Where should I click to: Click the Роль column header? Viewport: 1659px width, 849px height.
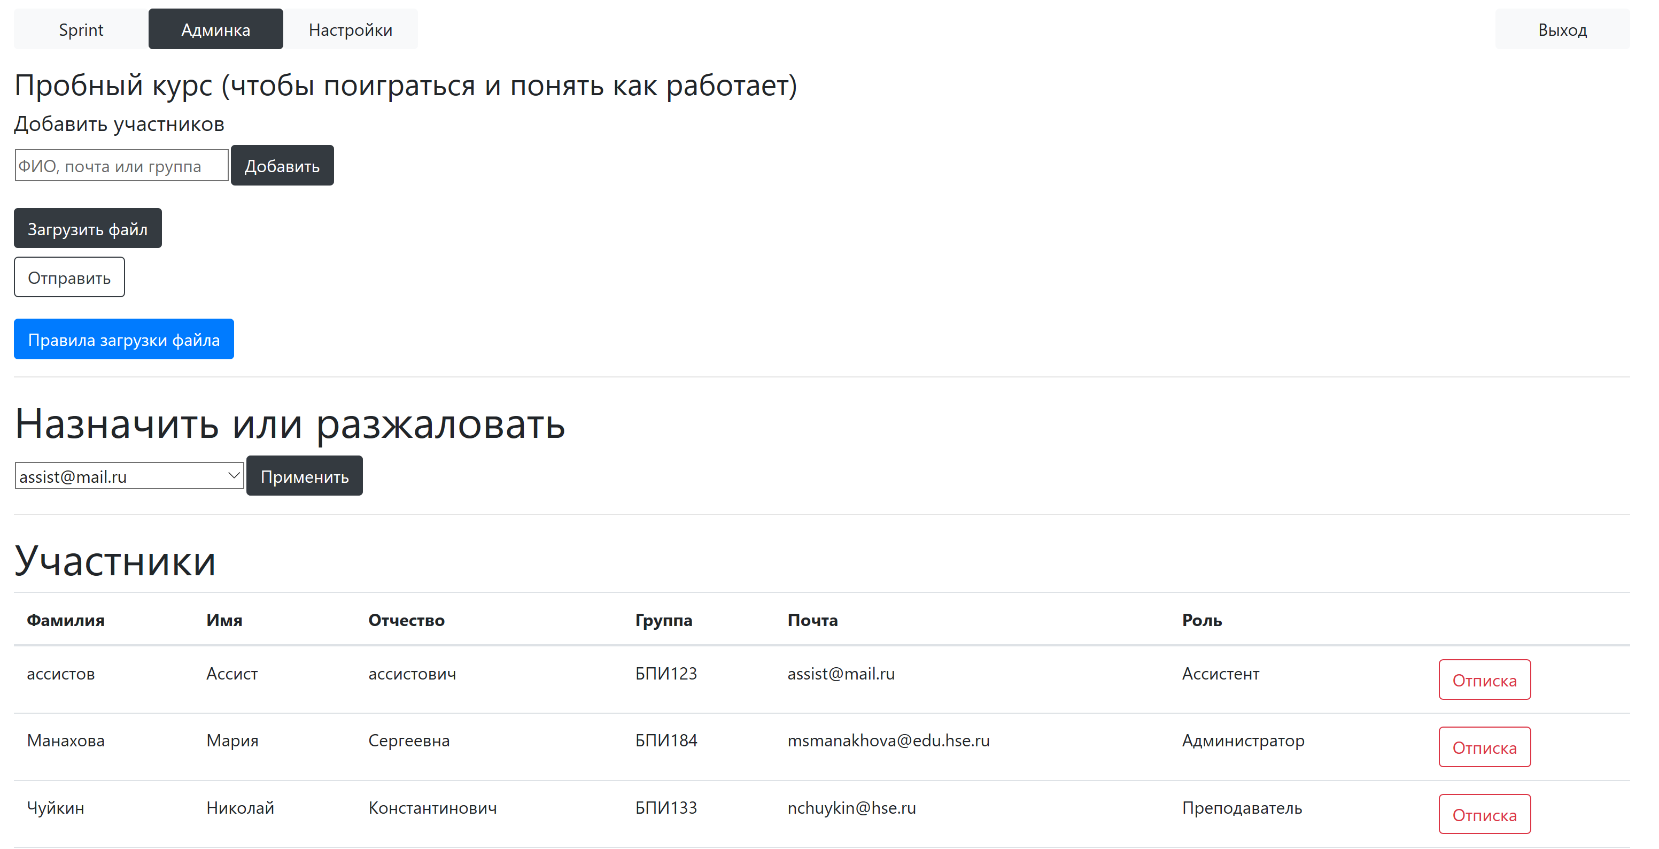[x=1201, y=620]
